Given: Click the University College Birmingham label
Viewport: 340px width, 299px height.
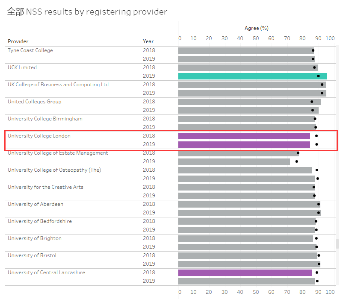Looking at the screenshot, I should (x=45, y=119).
